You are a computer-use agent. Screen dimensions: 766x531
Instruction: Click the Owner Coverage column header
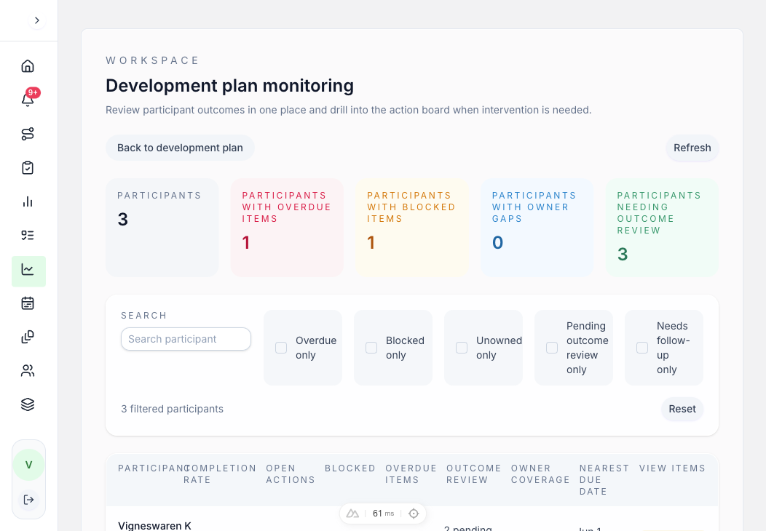(x=540, y=474)
